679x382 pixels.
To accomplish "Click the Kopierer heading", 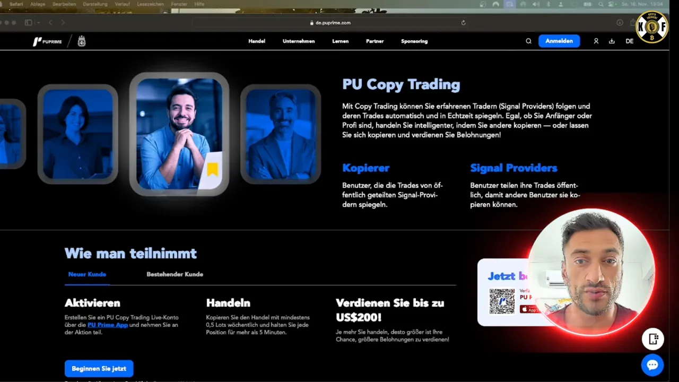I will (366, 168).
